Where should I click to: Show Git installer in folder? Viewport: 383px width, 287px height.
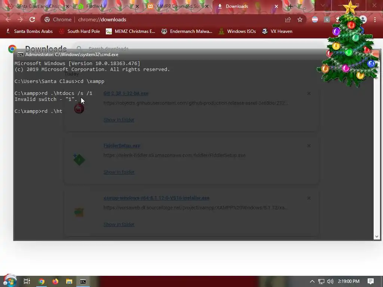tap(119, 120)
